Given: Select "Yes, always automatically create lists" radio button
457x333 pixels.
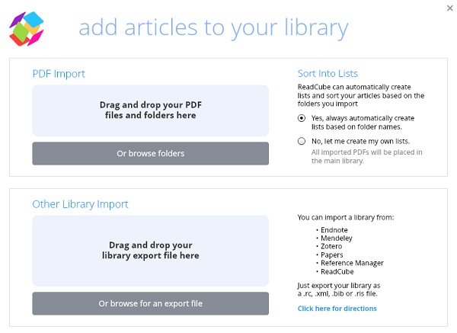Looking at the screenshot, I should [302, 118].
